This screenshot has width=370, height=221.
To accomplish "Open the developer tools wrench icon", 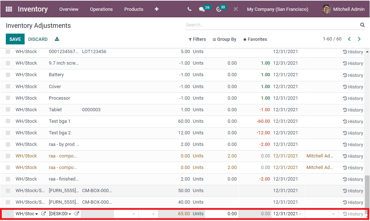I will (x=235, y=9).
